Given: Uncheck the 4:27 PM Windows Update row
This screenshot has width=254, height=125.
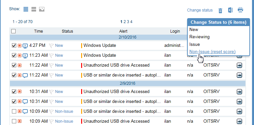Looking at the screenshot, I should click(x=14, y=46).
